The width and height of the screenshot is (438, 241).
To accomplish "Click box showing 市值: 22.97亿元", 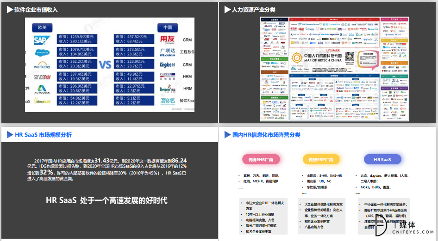I will [134, 88].
